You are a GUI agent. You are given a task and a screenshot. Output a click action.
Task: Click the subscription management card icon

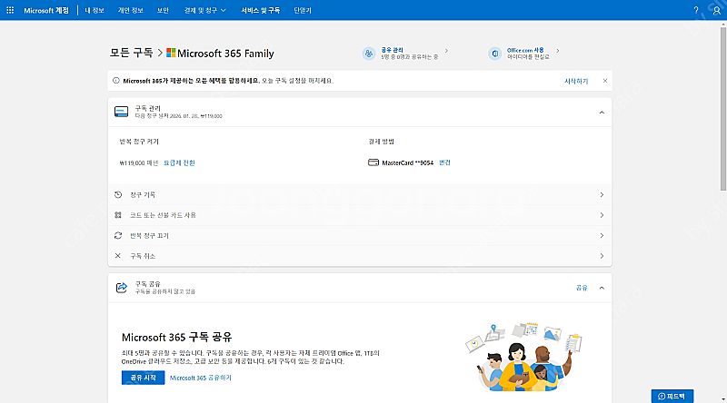(x=122, y=112)
